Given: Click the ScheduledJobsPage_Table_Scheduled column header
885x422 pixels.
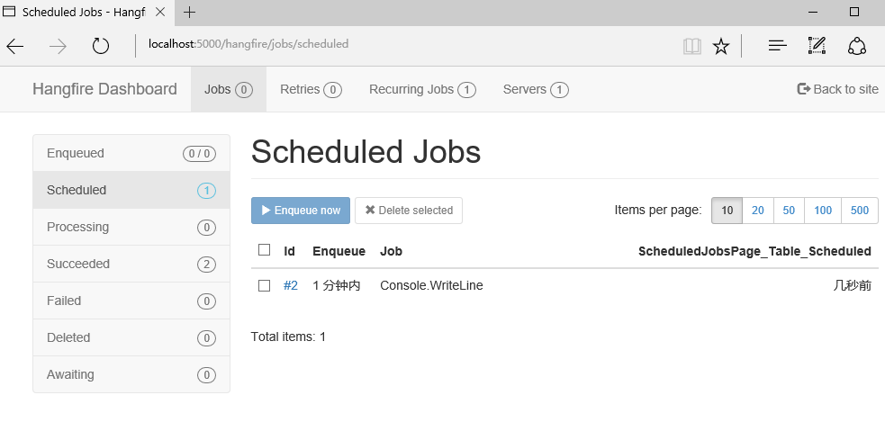Looking at the screenshot, I should pos(754,251).
